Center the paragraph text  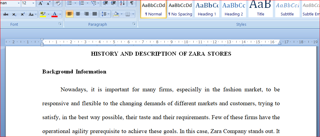tap(78, 14)
